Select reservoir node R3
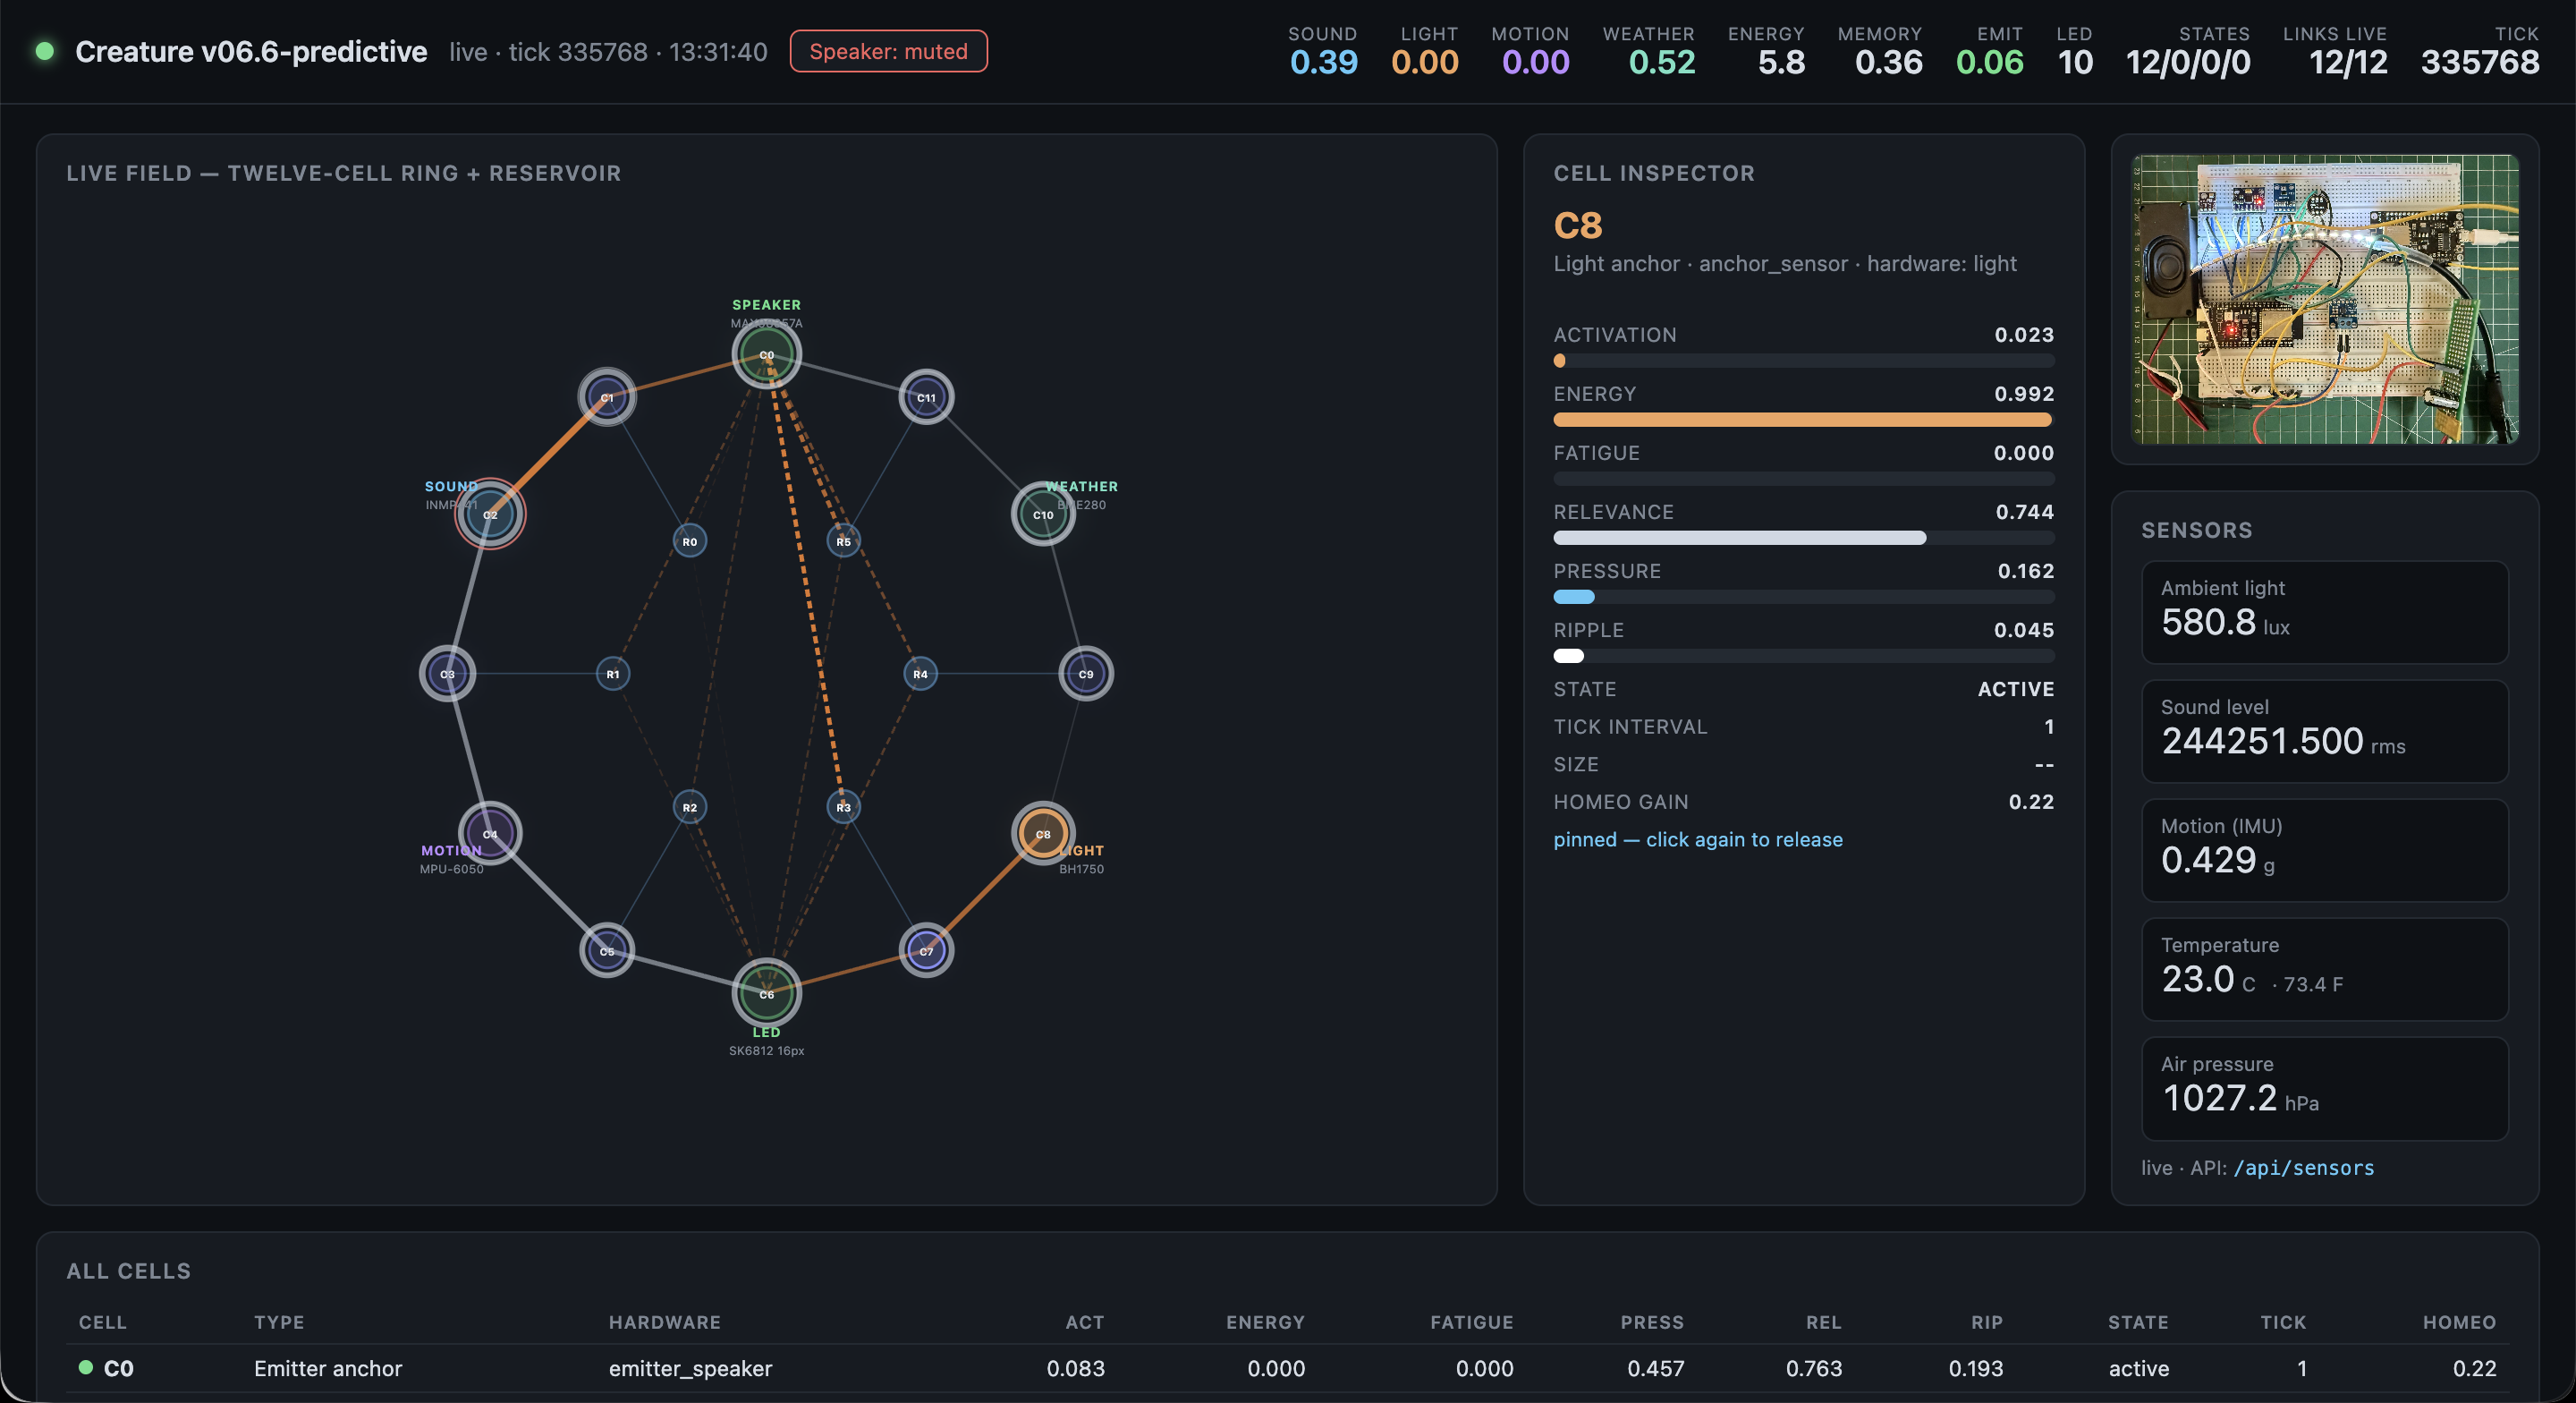Image resolution: width=2576 pixels, height=1403 pixels. click(843, 806)
